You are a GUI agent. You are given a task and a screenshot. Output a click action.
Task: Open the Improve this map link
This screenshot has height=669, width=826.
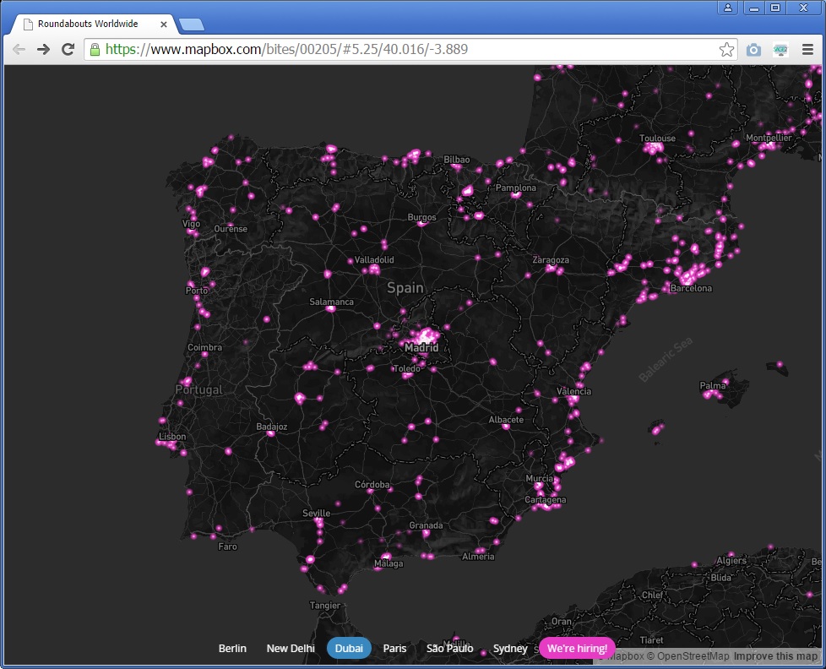click(x=775, y=656)
